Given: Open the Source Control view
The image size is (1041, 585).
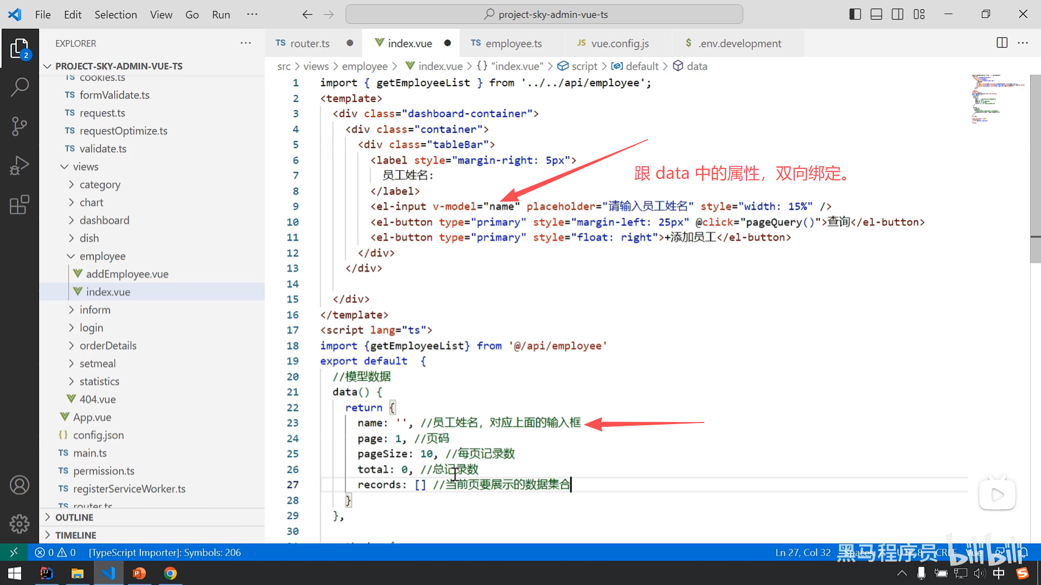Looking at the screenshot, I should click(x=20, y=126).
